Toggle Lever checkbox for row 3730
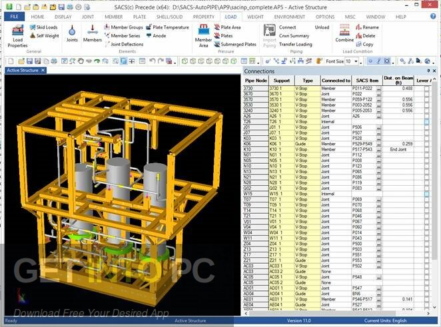The image size is (441, 327). coord(427,89)
